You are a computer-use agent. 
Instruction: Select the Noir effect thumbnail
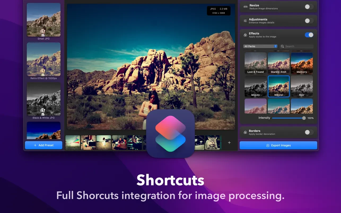tap(302, 86)
